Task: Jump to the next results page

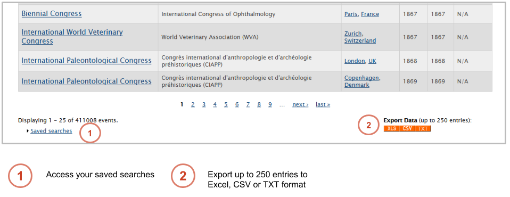Action: pyautogui.click(x=300, y=104)
